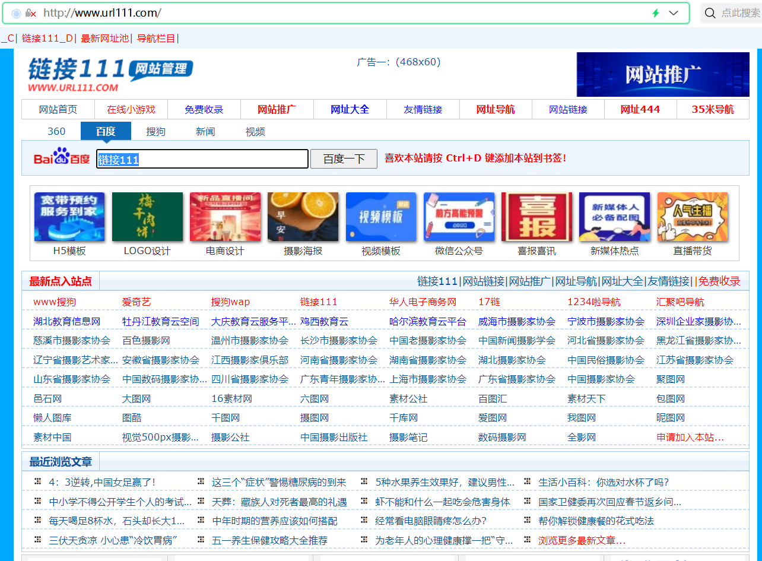This screenshot has width=762, height=561.
Task: Click 网址大全 in 最新点入站点 header
Action: [622, 281]
